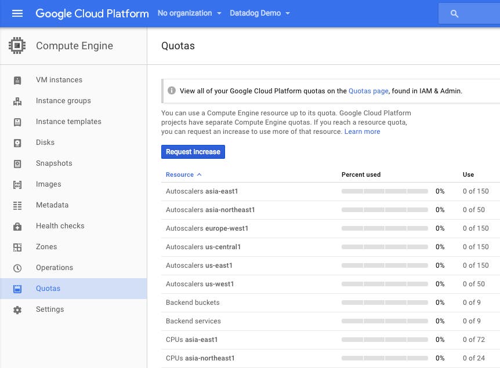Navigate to Settings in the sidebar
The width and height of the screenshot is (500, 368).
(x=50, y=309)
